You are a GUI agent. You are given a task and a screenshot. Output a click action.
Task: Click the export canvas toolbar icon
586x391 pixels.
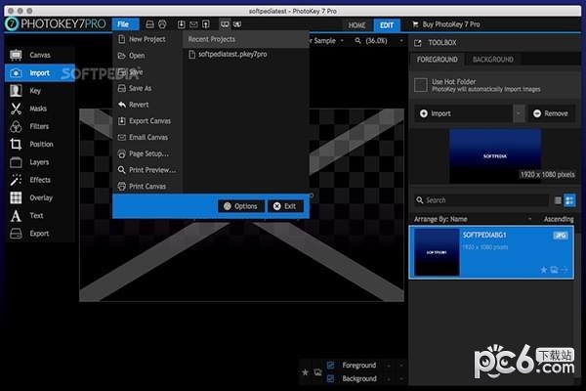coord(182,24)
